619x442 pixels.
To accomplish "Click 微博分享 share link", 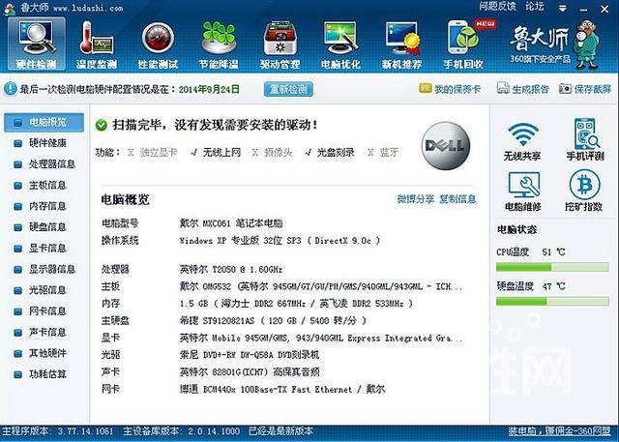I will click(416, 199).
